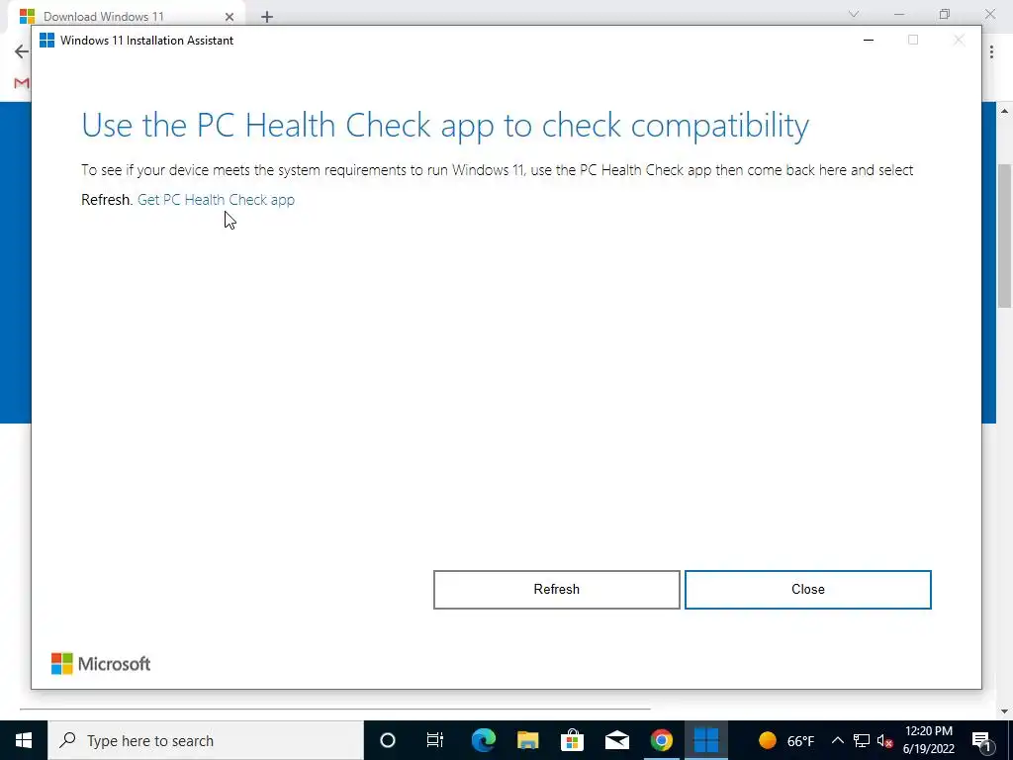
Task: Click the Refresh button
Action: pyautogui.click(x=556, y=590)
